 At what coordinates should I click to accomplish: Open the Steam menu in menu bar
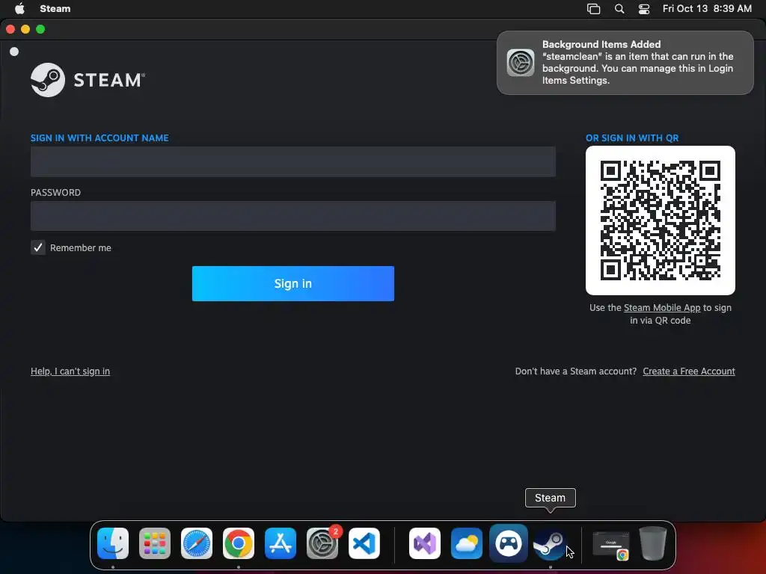pyautogui.click(x=55, y=8)
